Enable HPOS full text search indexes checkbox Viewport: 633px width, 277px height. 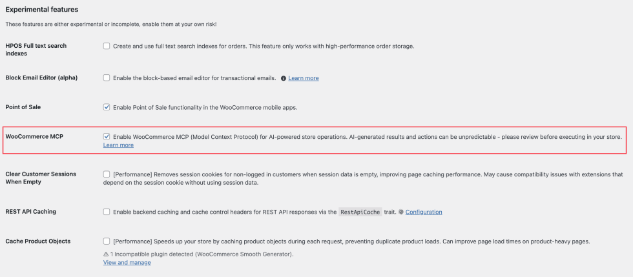107,46
